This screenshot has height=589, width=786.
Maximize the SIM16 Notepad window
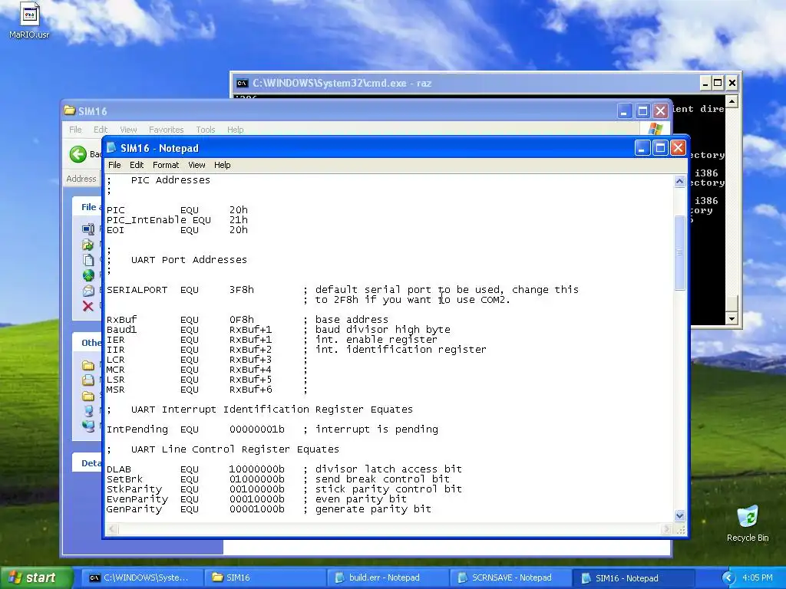point(660,148)
